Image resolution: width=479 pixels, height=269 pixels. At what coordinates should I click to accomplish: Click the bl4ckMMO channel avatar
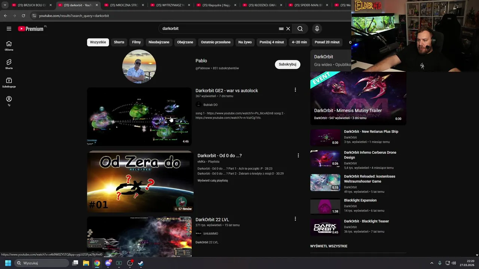(x=198, y=234)
